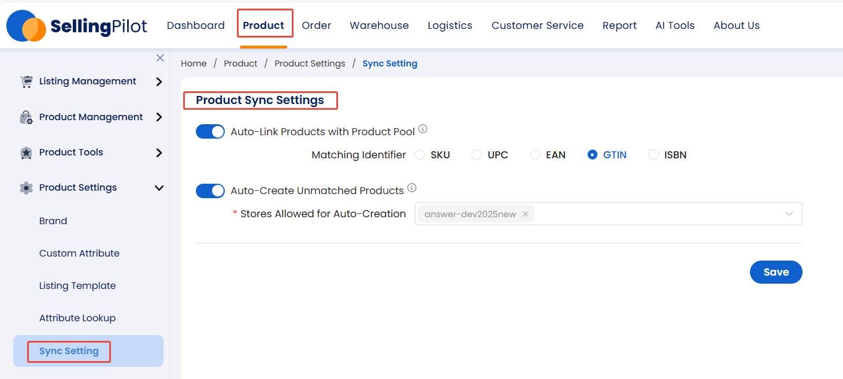The height and width of the screenshot is (379, 843).
Task: Collapse the Product Settings section
Action: coord(159,188)
